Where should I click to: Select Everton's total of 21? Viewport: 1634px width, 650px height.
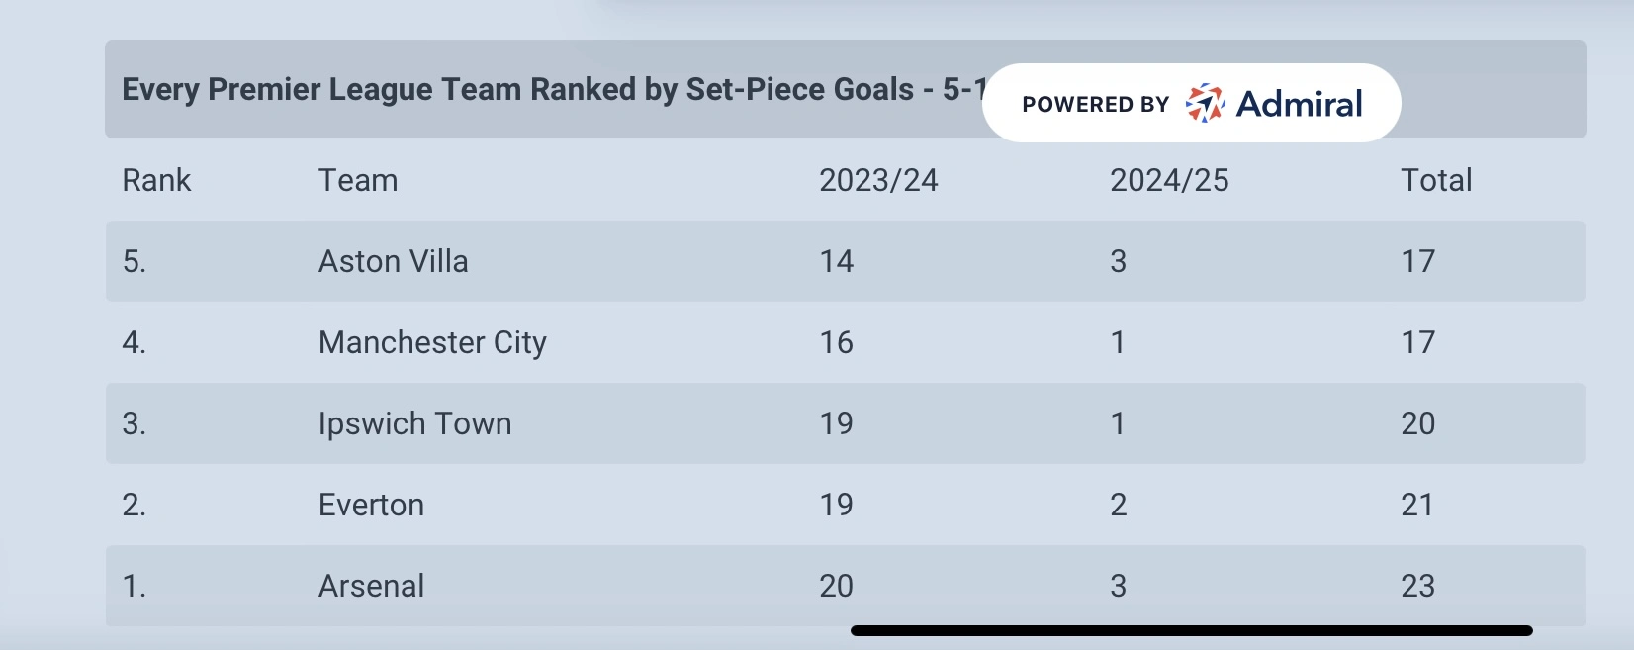[1417, 506]
